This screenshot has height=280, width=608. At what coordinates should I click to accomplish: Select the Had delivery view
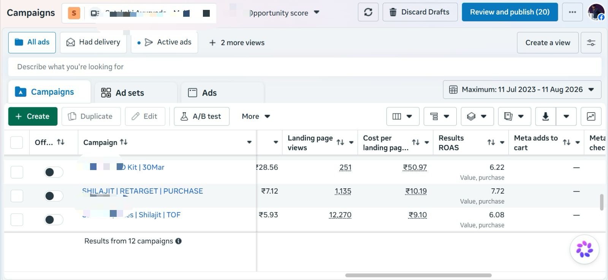93,42
